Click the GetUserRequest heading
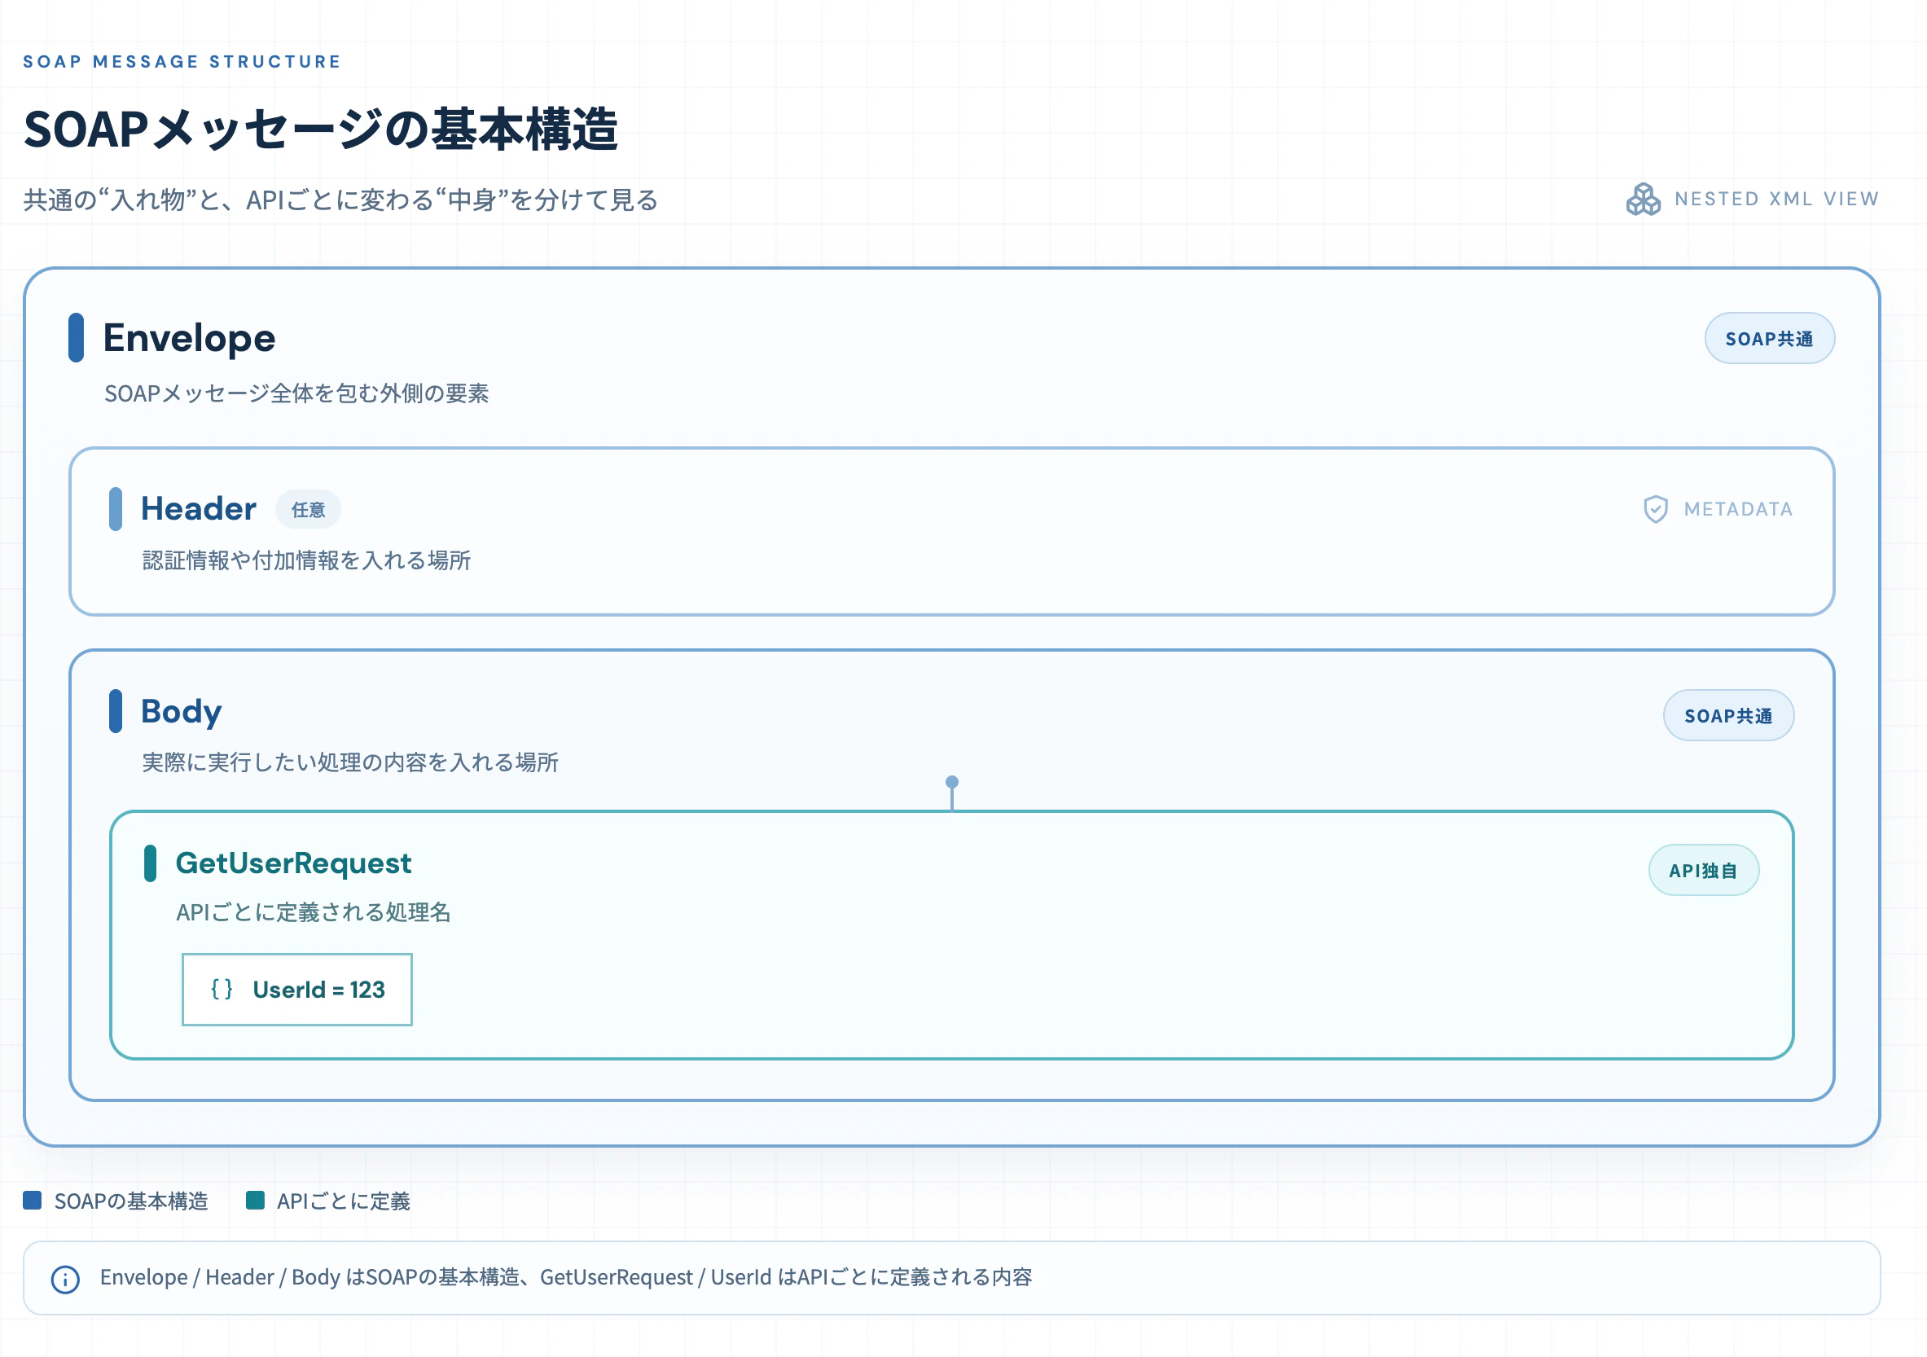1927x1357 pixels. [293, 863]
